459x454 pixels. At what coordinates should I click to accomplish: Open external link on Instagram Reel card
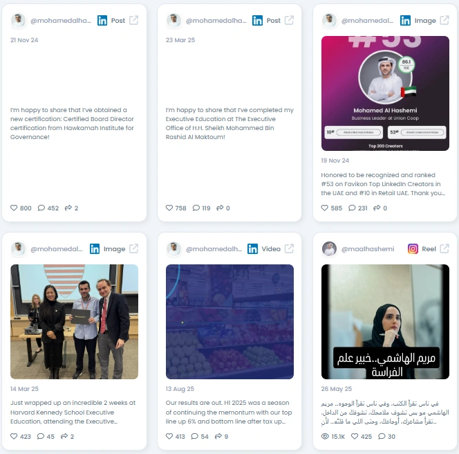(444, 249)
